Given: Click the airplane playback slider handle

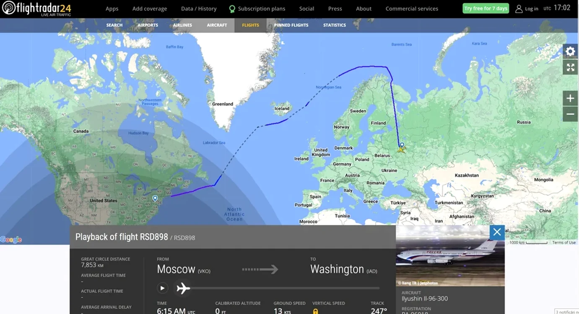Looking at the screenshot, I should (183, 288).
